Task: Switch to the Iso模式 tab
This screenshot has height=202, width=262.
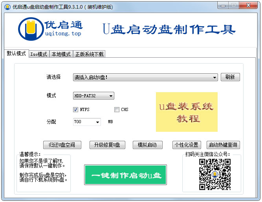Action: (x=39, y=54)
